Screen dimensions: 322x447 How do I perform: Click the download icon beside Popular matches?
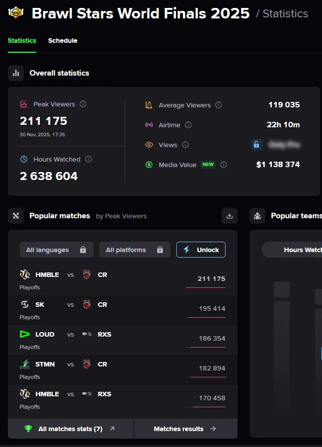229,216
